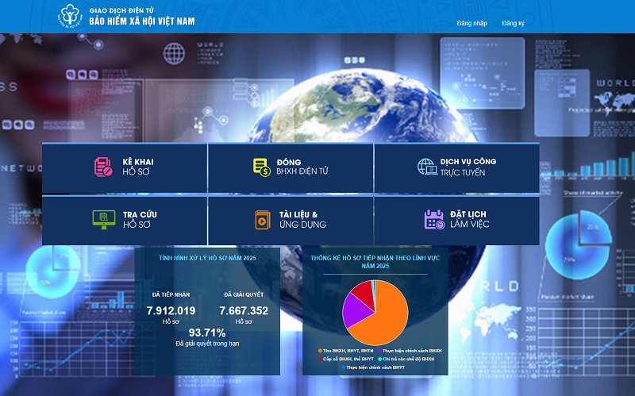The height and width of the screenshot is (396, 635).
Task: Open the Đăng ký registration link
Action: 513,23
